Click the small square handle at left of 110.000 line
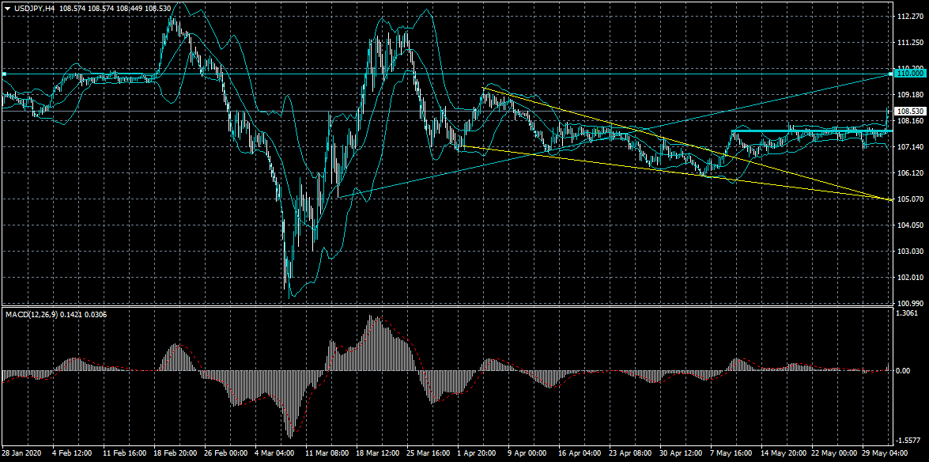The width and height of the screenshot is (929, 462). [3, 74]
